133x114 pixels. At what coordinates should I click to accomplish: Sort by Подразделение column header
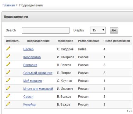click(38, 41)
